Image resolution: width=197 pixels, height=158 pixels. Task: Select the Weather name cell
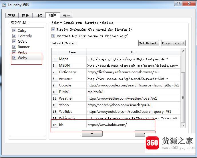coord(72,98)
